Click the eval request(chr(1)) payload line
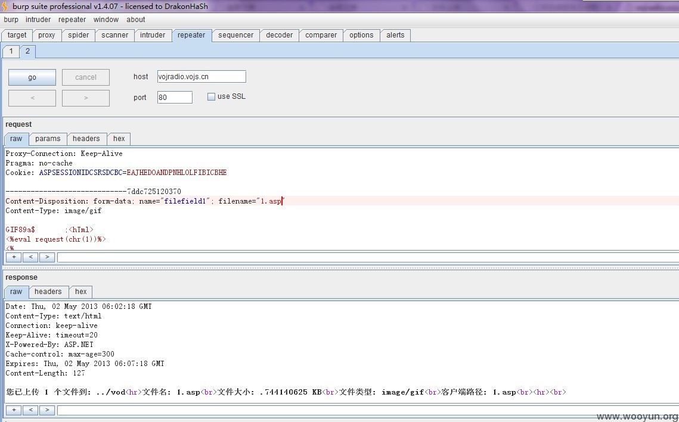This screenshot has width=679, height=422. (56, 239)
